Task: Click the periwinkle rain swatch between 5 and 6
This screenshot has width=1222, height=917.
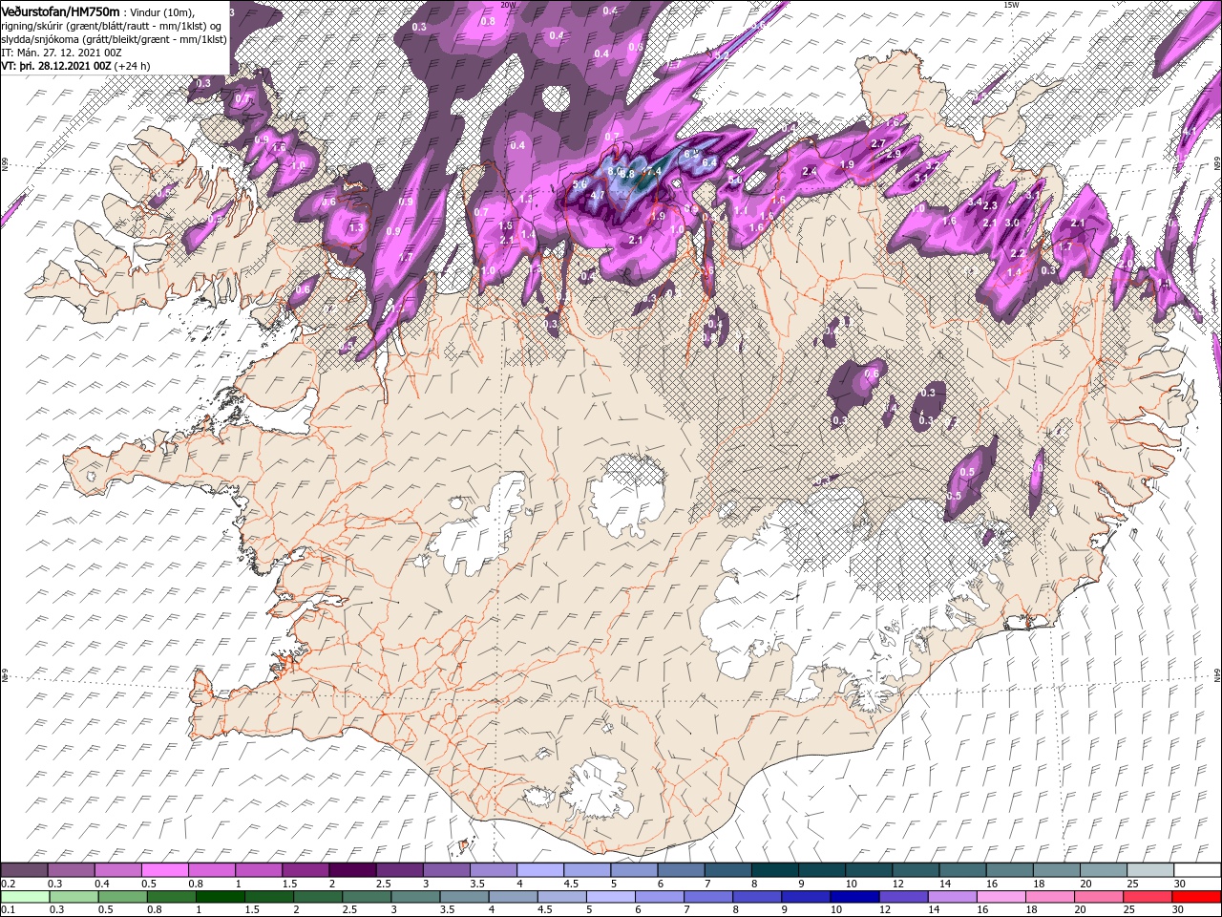Action: pyautogui.click(x=611, y=897)
